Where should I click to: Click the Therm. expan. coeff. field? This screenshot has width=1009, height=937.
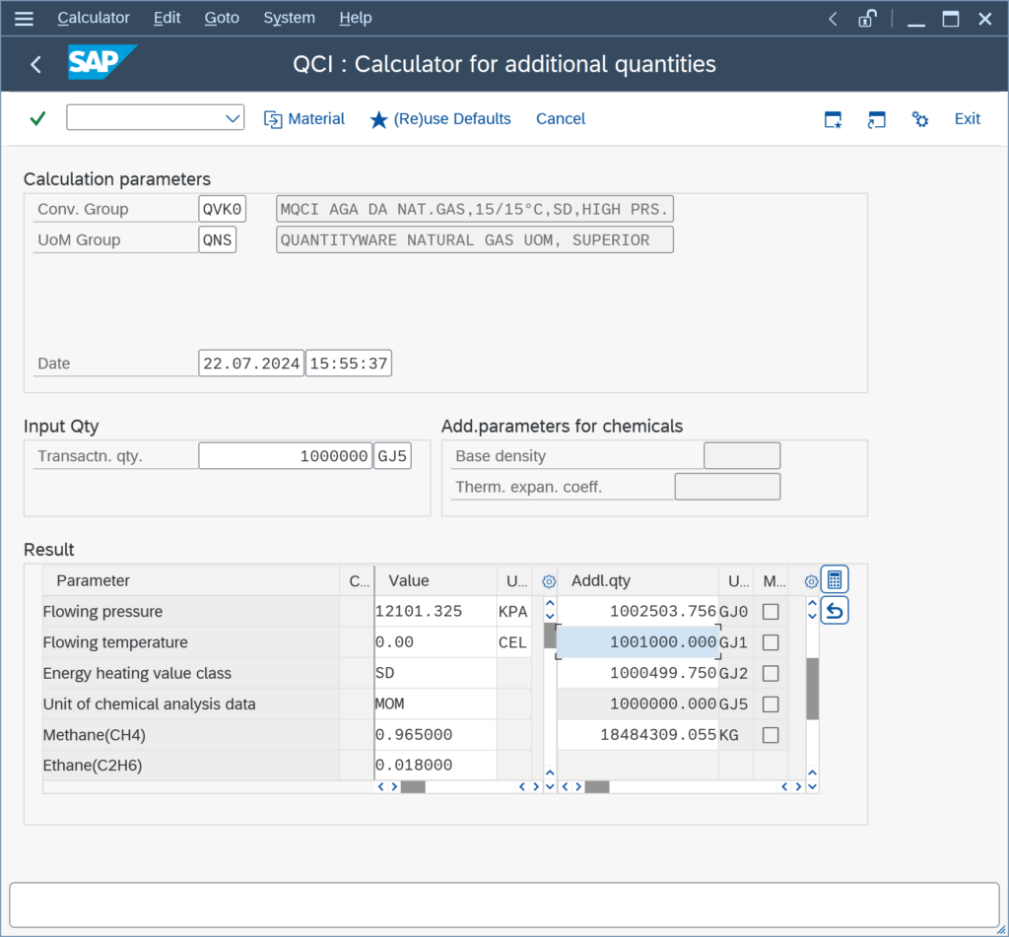click(727, 487)
